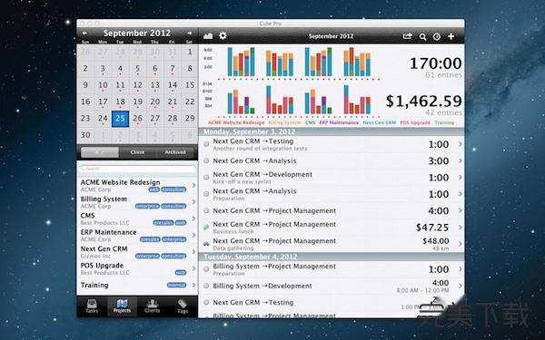Click ERP Maintenance legend color label

coord(339,122)
